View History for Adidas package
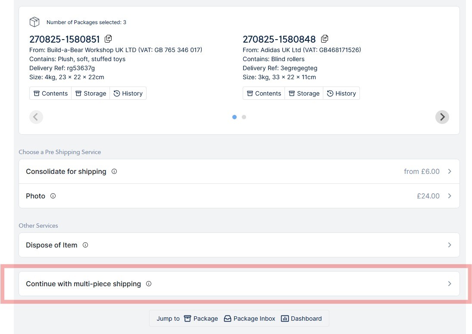 coord(341,93)
